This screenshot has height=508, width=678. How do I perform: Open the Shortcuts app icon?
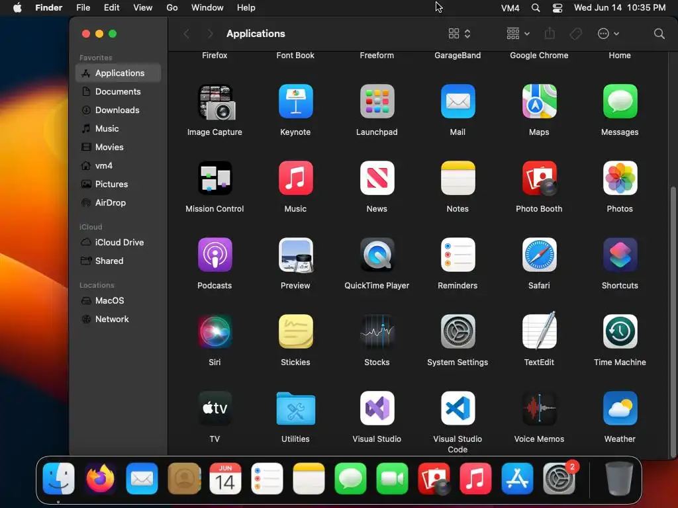coord(620,255)
